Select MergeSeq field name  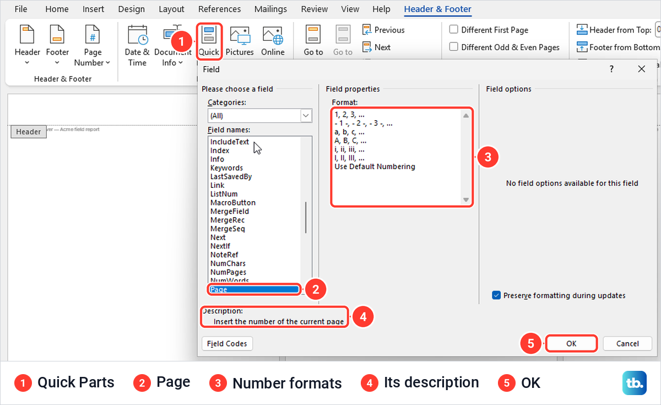coord(227,229)
